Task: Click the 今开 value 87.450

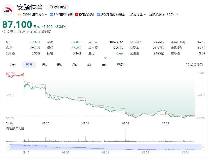Action: pos(35,42)
